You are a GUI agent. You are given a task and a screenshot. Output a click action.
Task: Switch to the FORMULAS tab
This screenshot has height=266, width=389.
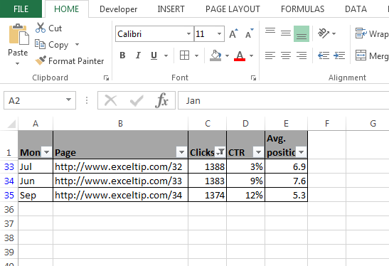302,9
